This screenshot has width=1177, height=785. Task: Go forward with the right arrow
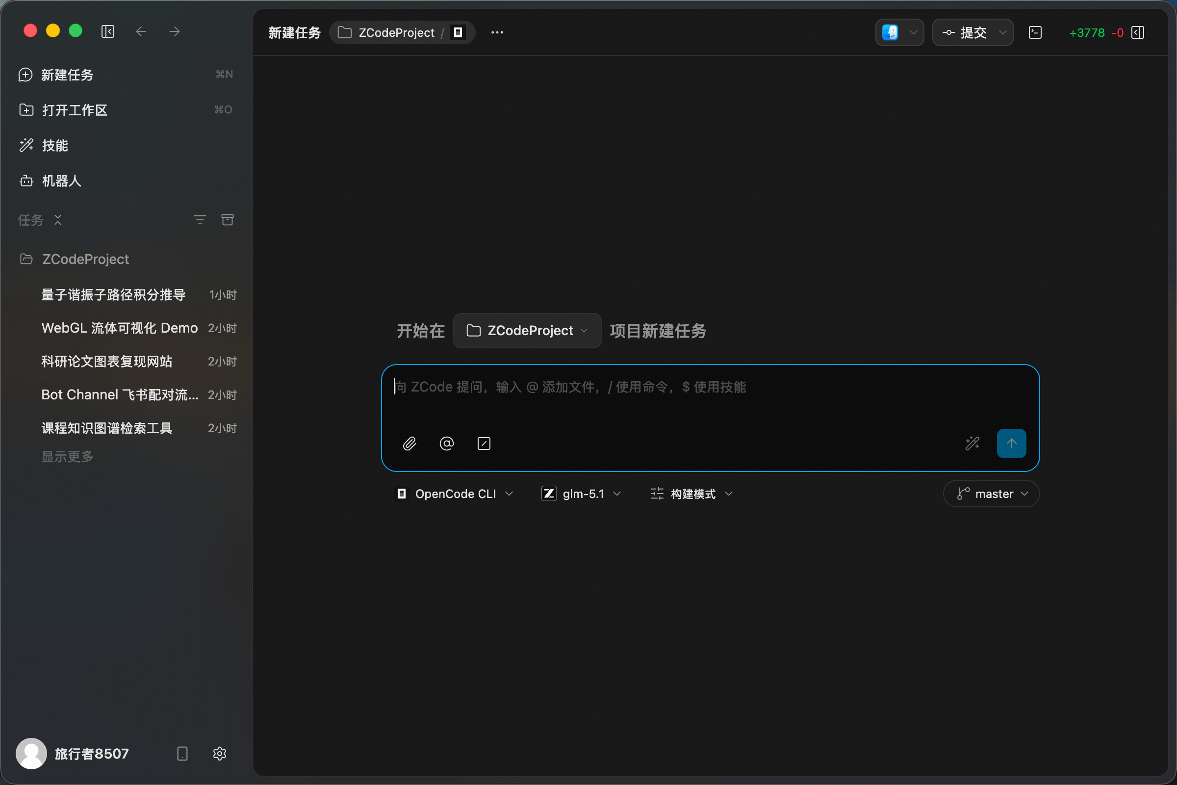click(x=175, y=31)
